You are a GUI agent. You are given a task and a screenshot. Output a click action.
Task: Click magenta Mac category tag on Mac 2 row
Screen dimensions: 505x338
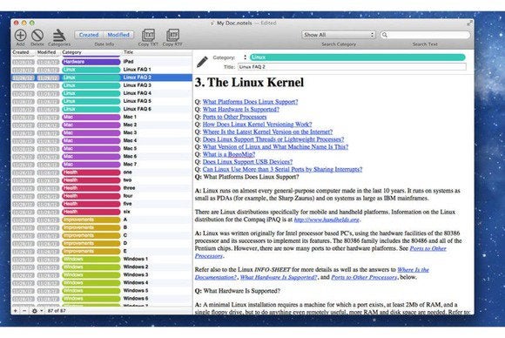(x=91, y=125)
